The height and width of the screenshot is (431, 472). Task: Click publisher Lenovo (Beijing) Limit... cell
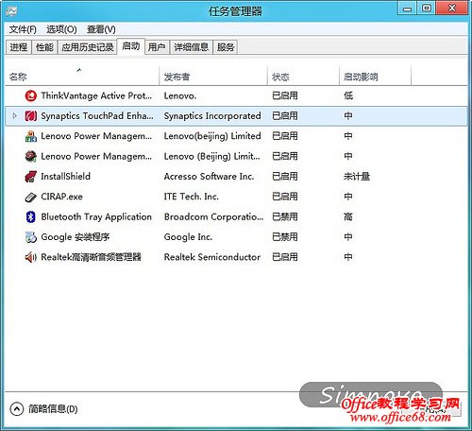coord(212,156)
